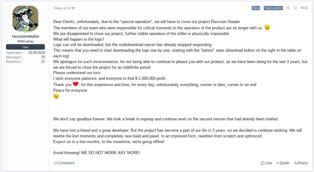Click the sad emoji after 'no longer with us'
This screenshot has width=314, height=172.
[x=267, y=27]
